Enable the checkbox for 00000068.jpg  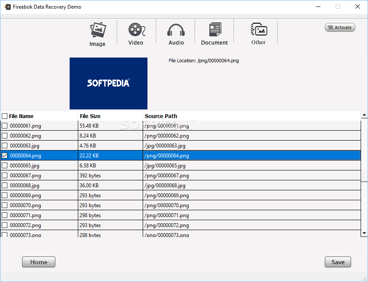[x=5, y=186]
